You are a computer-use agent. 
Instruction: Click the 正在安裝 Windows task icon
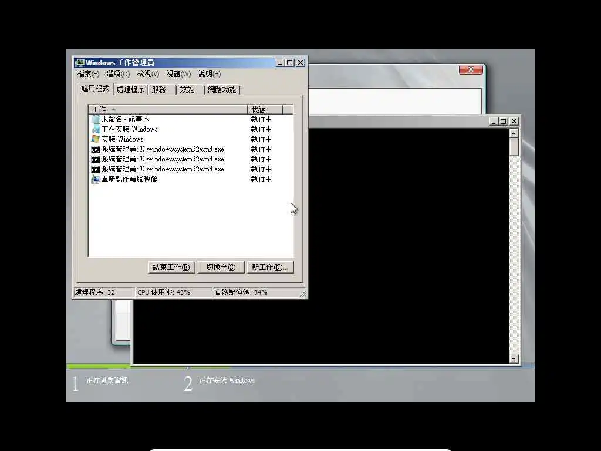[x=96, y=129]
